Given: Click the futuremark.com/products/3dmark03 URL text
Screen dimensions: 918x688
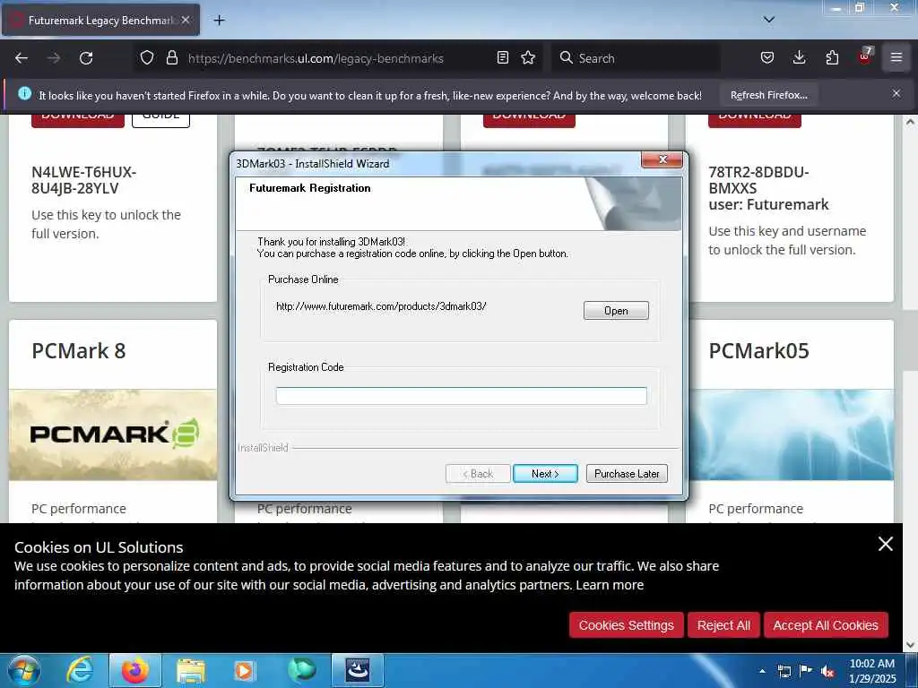Looking at the screenshot, I should click(381, 306).
